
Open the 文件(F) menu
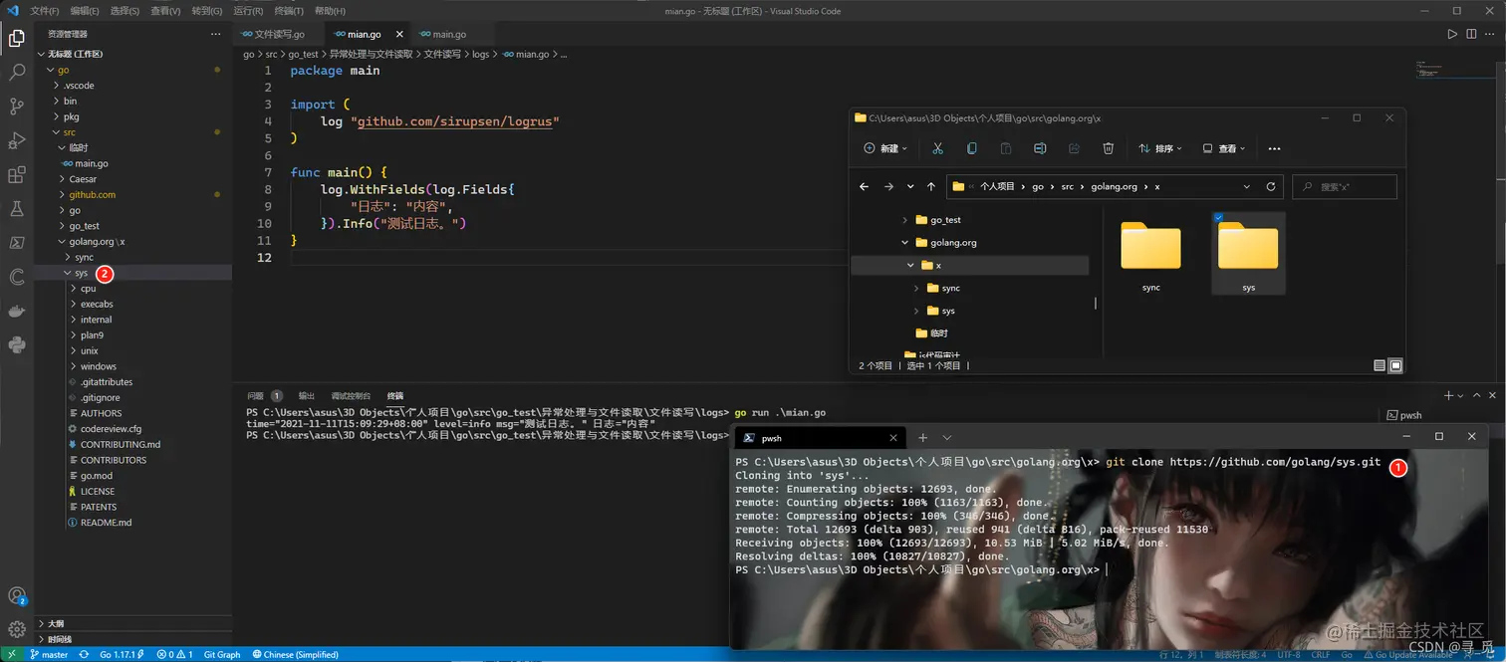click(45, 11)
